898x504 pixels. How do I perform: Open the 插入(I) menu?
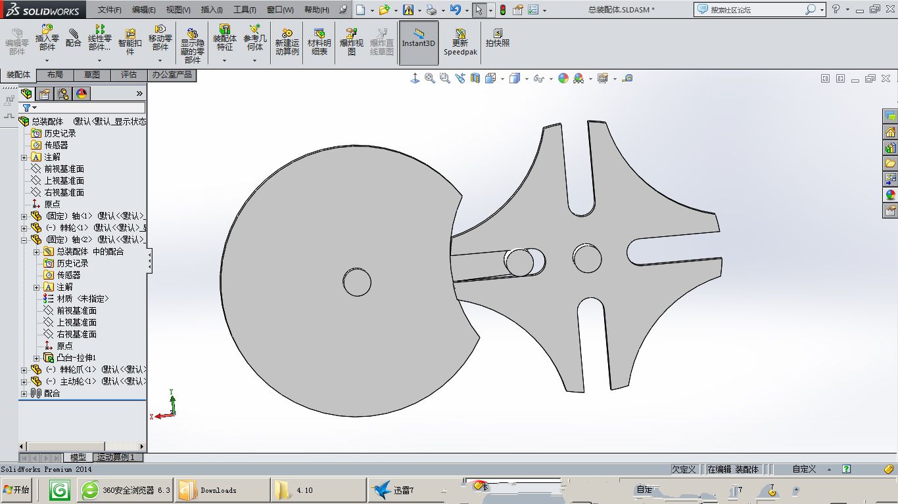pyautogui.click(x=212, y=10)
